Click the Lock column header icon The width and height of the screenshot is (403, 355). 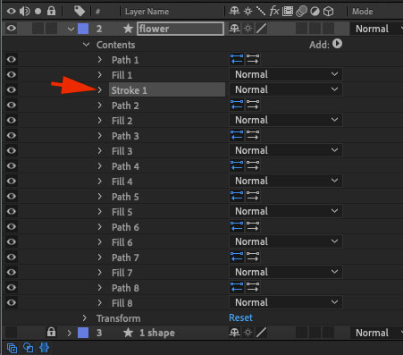[x=51, y=11]
